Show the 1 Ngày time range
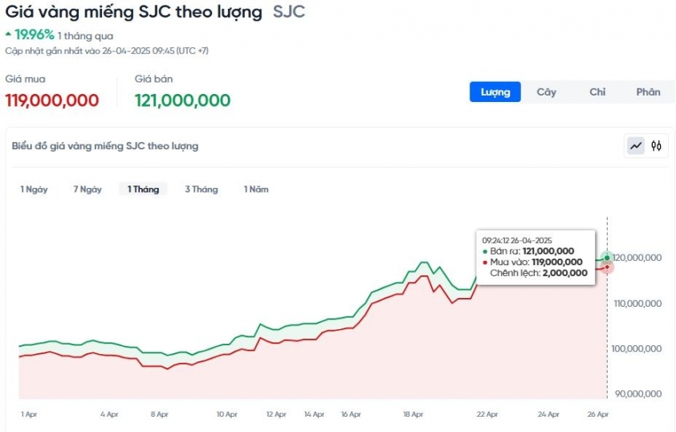The height and width of the screenshot is (432, 676). (x=34, y=190)
